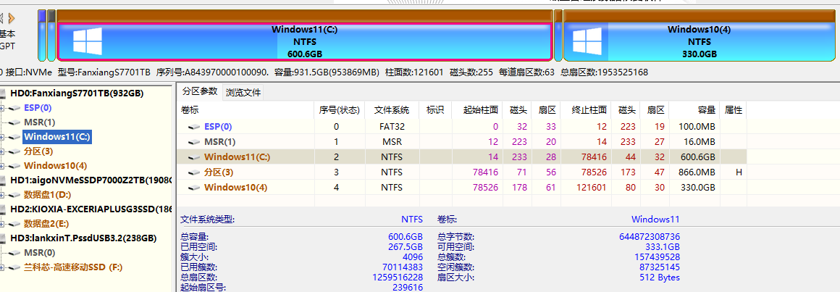Click the Windows logo in the Windows10(4) disk map block

pos(587,41)
